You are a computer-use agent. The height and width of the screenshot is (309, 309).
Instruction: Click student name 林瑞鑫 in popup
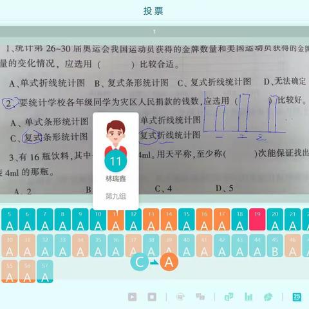pyautogui.click(x=116, y=178)
